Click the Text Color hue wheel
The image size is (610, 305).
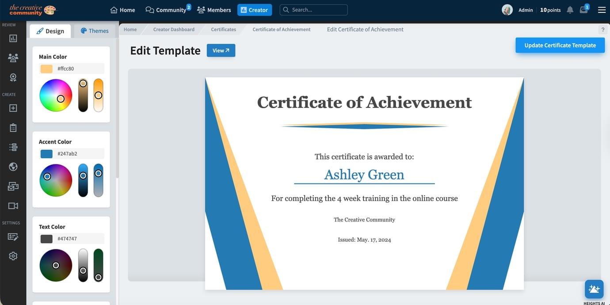click(x=56, y=265)
